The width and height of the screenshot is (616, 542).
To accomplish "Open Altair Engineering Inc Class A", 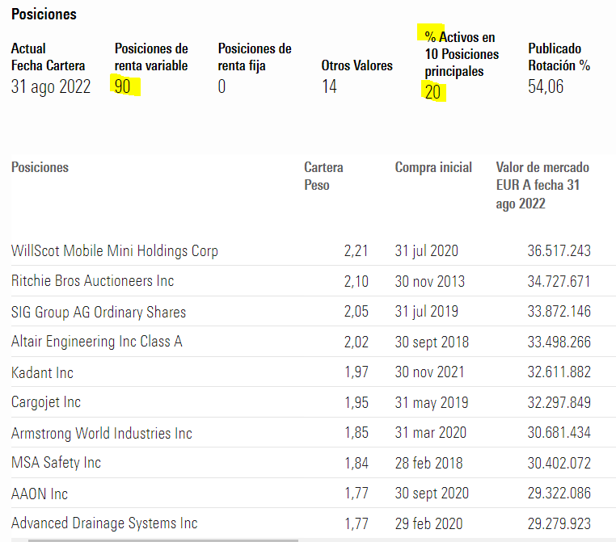I will (x=97, y=342).
